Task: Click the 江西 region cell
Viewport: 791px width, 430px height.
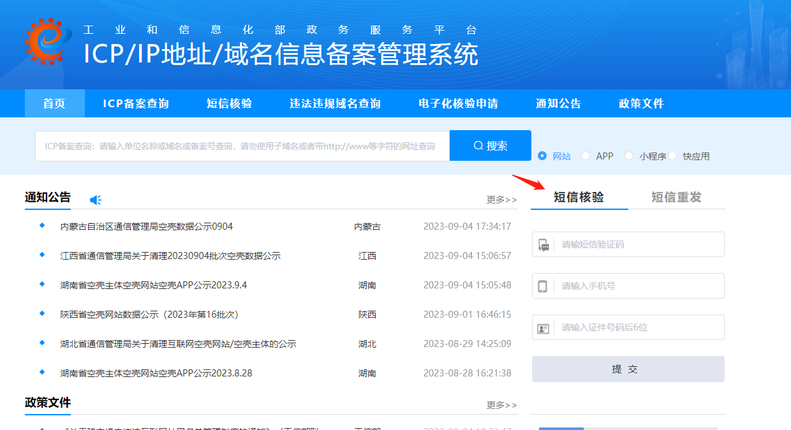Action: coord(367,256)
